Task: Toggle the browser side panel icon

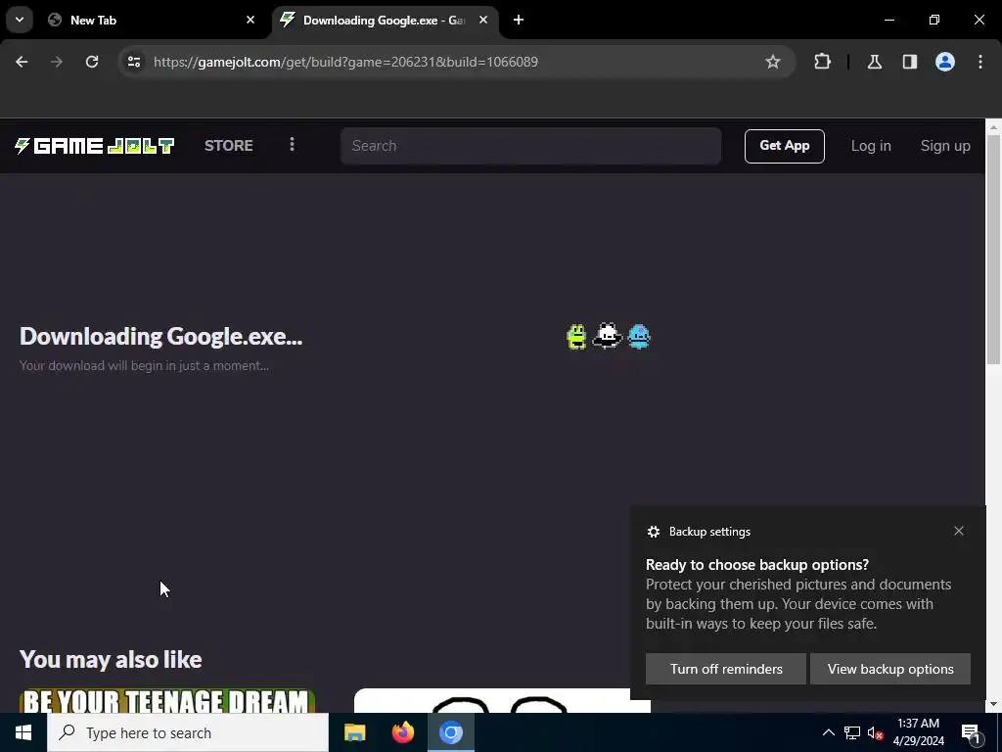Action: tap(909, 62)
